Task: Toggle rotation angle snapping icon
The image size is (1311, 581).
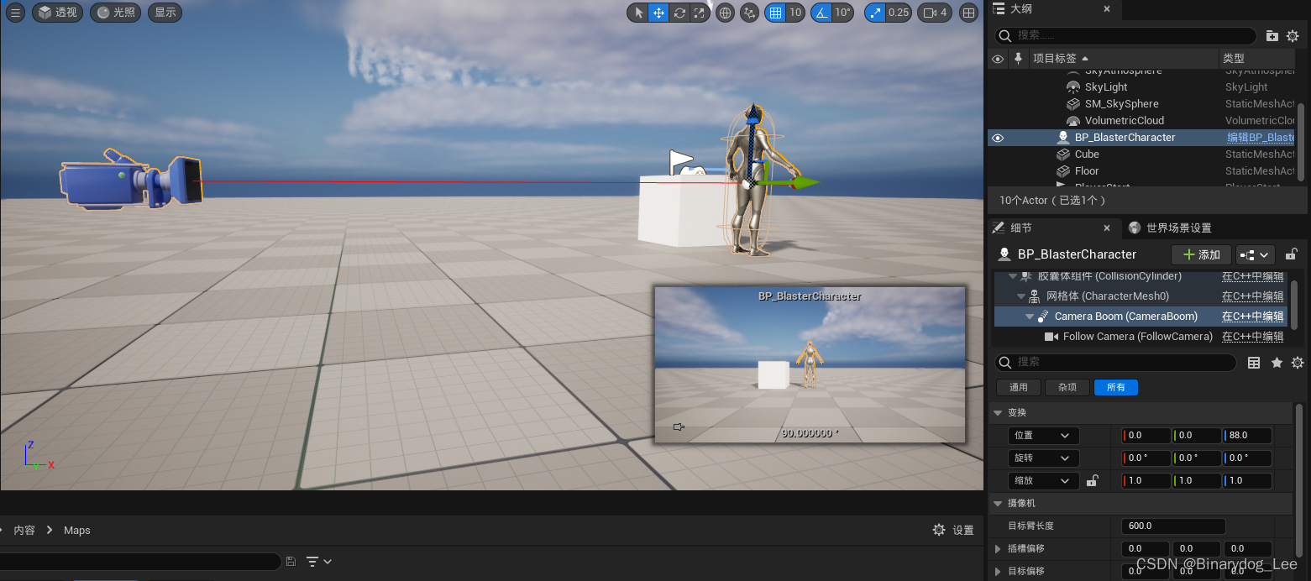Action: (x=821, y=13)
